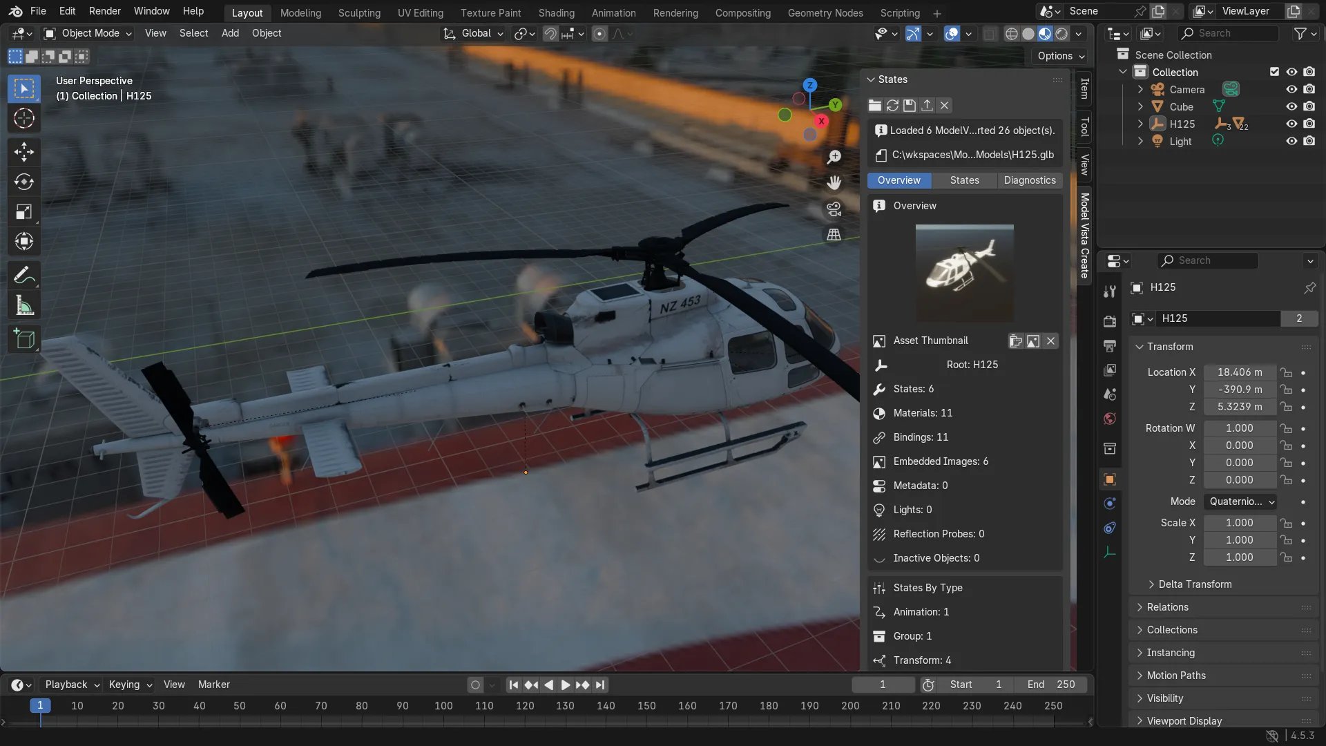1326x746 pixels.
Task: Expand H125 in the outliner
Action: (x=1140, y=124)
